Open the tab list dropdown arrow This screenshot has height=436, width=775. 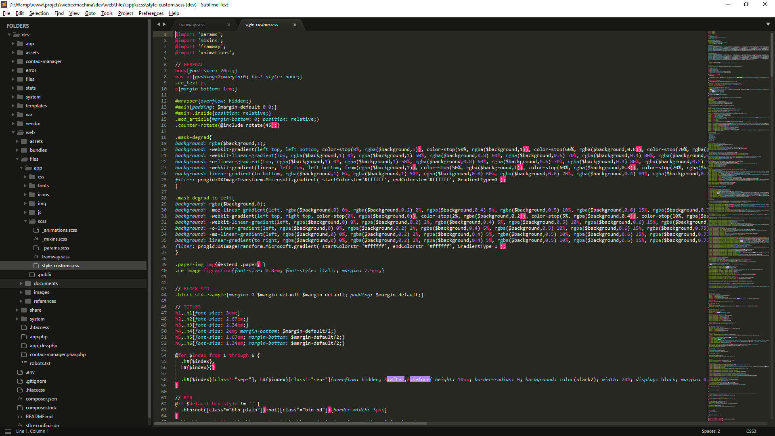768,24
